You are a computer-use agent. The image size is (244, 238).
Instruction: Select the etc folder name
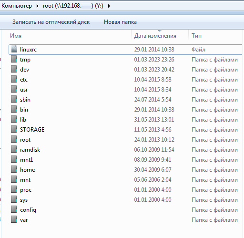[x=24, y=80]
